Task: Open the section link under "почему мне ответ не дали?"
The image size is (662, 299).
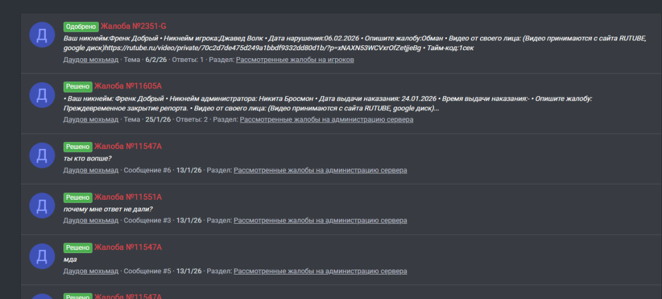Action: pos(320,221)
